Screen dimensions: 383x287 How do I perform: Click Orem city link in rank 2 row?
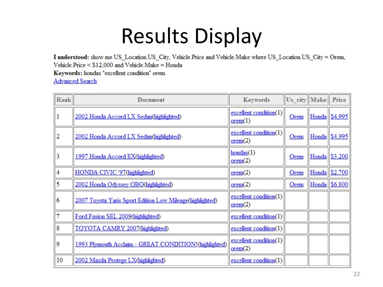pyautogui.click(x=296, y=137)
